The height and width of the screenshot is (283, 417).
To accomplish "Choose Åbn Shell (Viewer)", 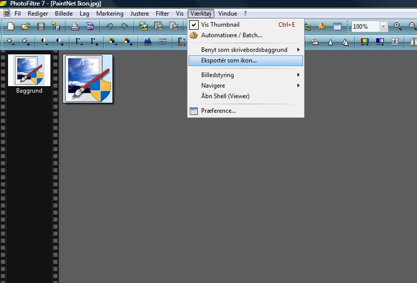I will 246,96.
